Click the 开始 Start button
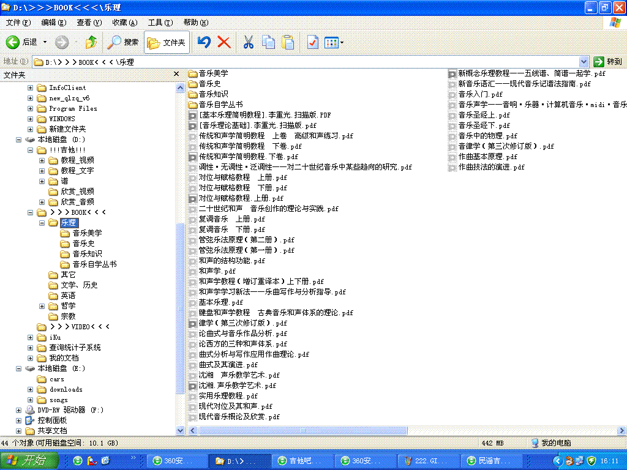Screen dimensions: 627x470 [29, 460]
